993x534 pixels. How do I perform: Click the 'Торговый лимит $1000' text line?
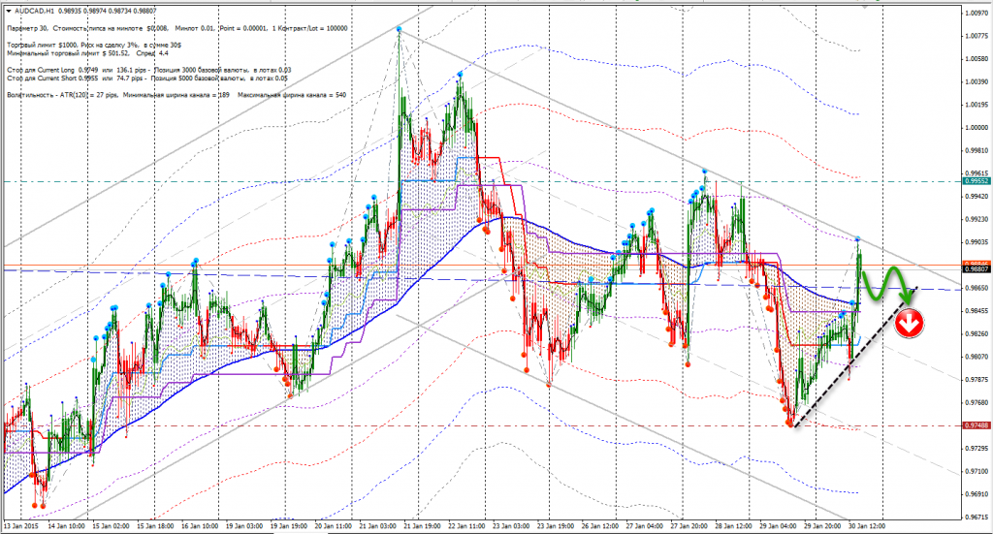coord(94,45)
